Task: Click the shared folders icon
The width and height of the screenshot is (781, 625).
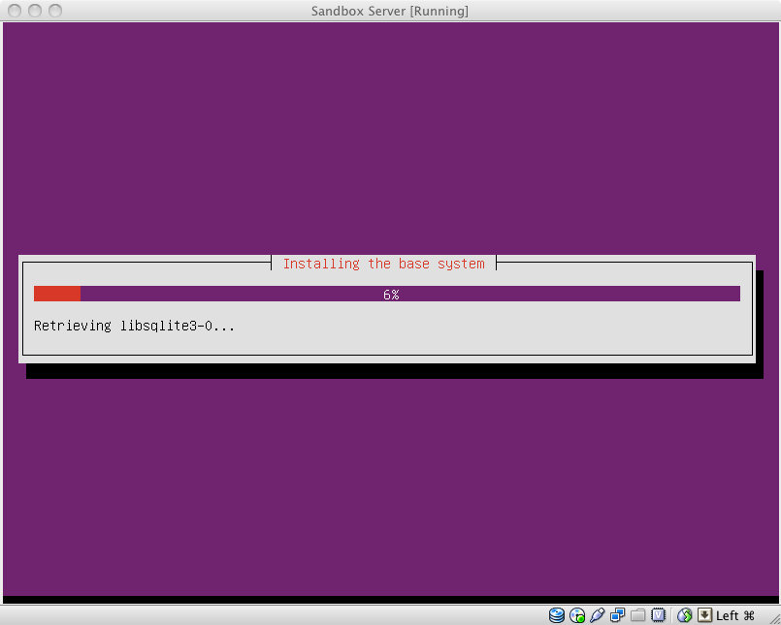Action: [638, 615]
